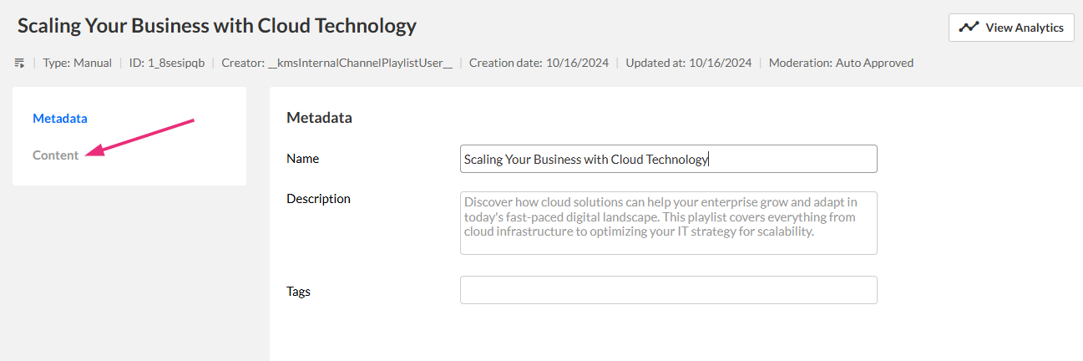Viewport: 1083px width, 361px height.
Task: Click the Creator __kmsInternalChannelPlaylistUser__ text
Action: tap(337, 63)
